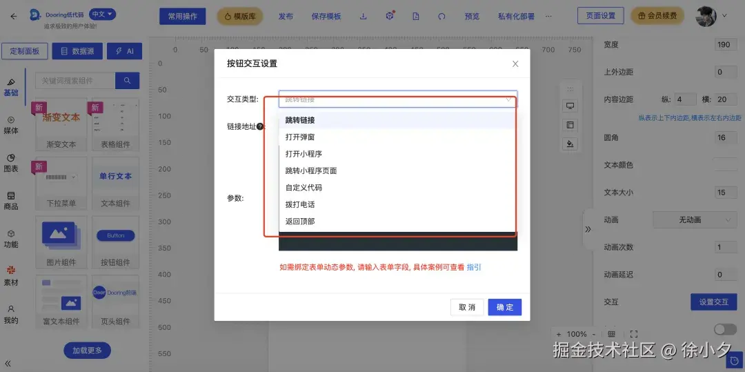Click the Dooring logo icon
The height and width of the screenshot is (372, 745).
click(x=35, y=14)
